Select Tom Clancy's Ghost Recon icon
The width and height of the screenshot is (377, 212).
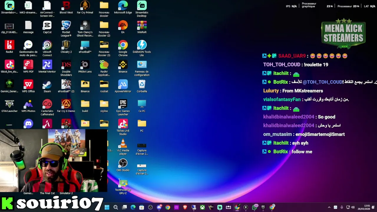[85, 29]
